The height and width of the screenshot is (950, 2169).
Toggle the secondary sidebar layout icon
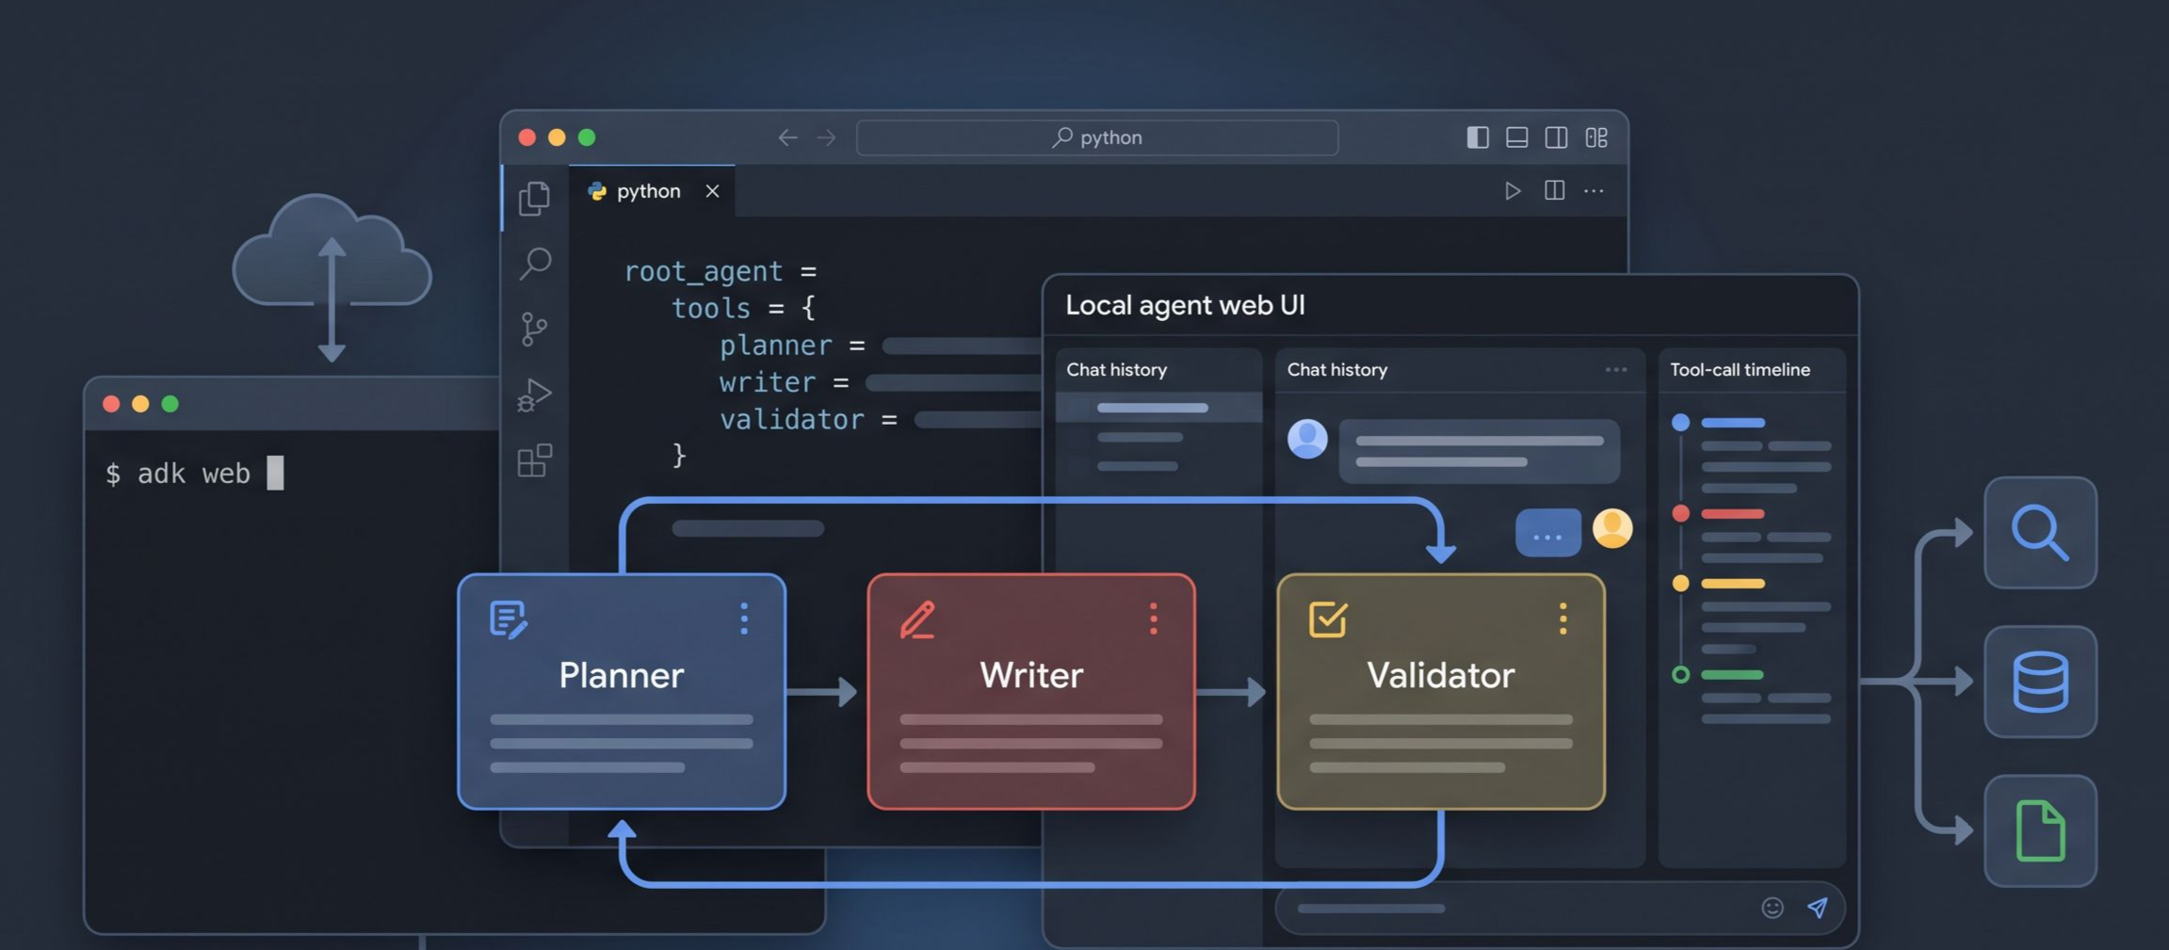click(x=1556, y=137)
